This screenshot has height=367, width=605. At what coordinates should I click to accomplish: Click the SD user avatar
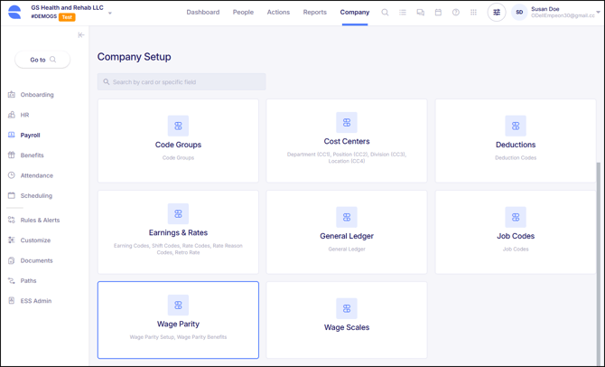[x=519, y=13]
